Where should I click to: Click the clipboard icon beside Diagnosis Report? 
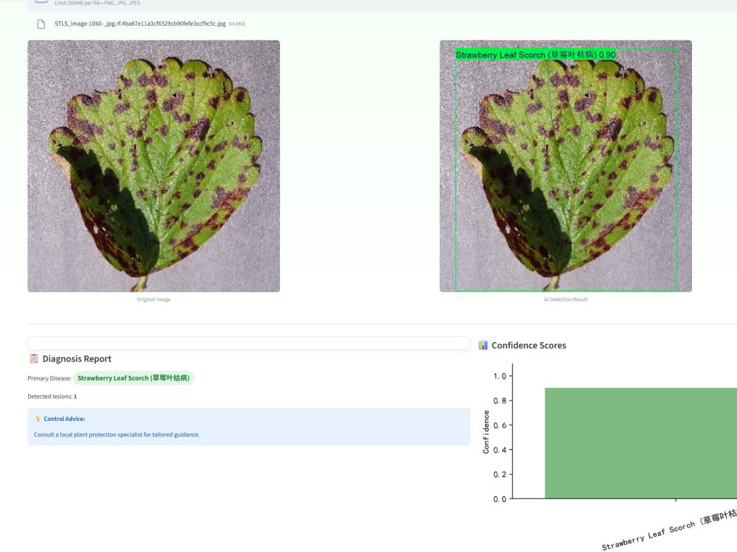point(34,358)
